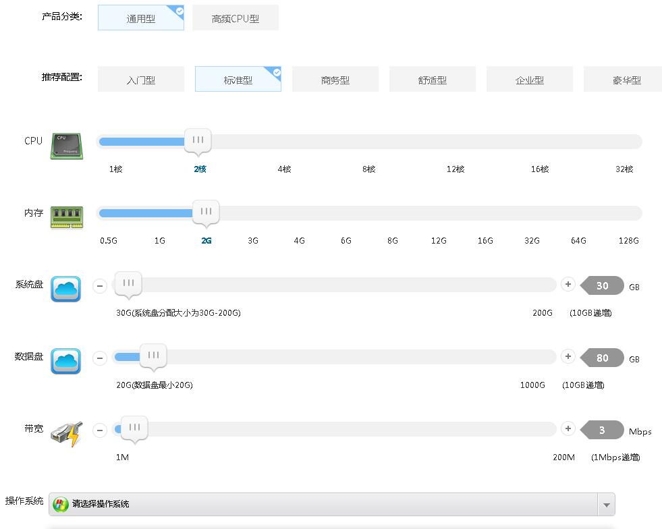Pick the 舒适型 configuration button
Screen dimensions: 662x529
[x=433, y=80]
